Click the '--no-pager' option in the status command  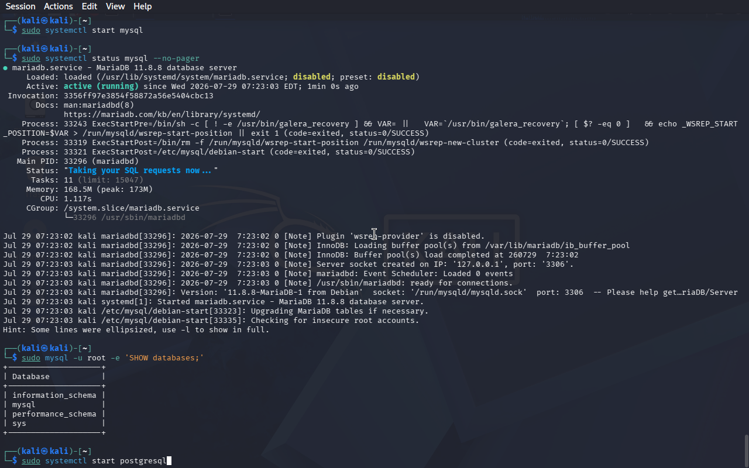tap(176, 58)
